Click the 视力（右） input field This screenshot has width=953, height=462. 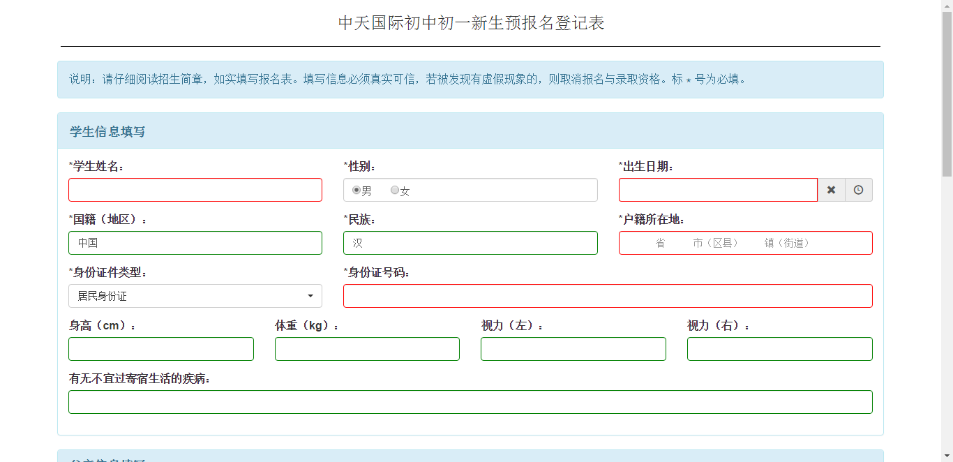pos(779,349)
